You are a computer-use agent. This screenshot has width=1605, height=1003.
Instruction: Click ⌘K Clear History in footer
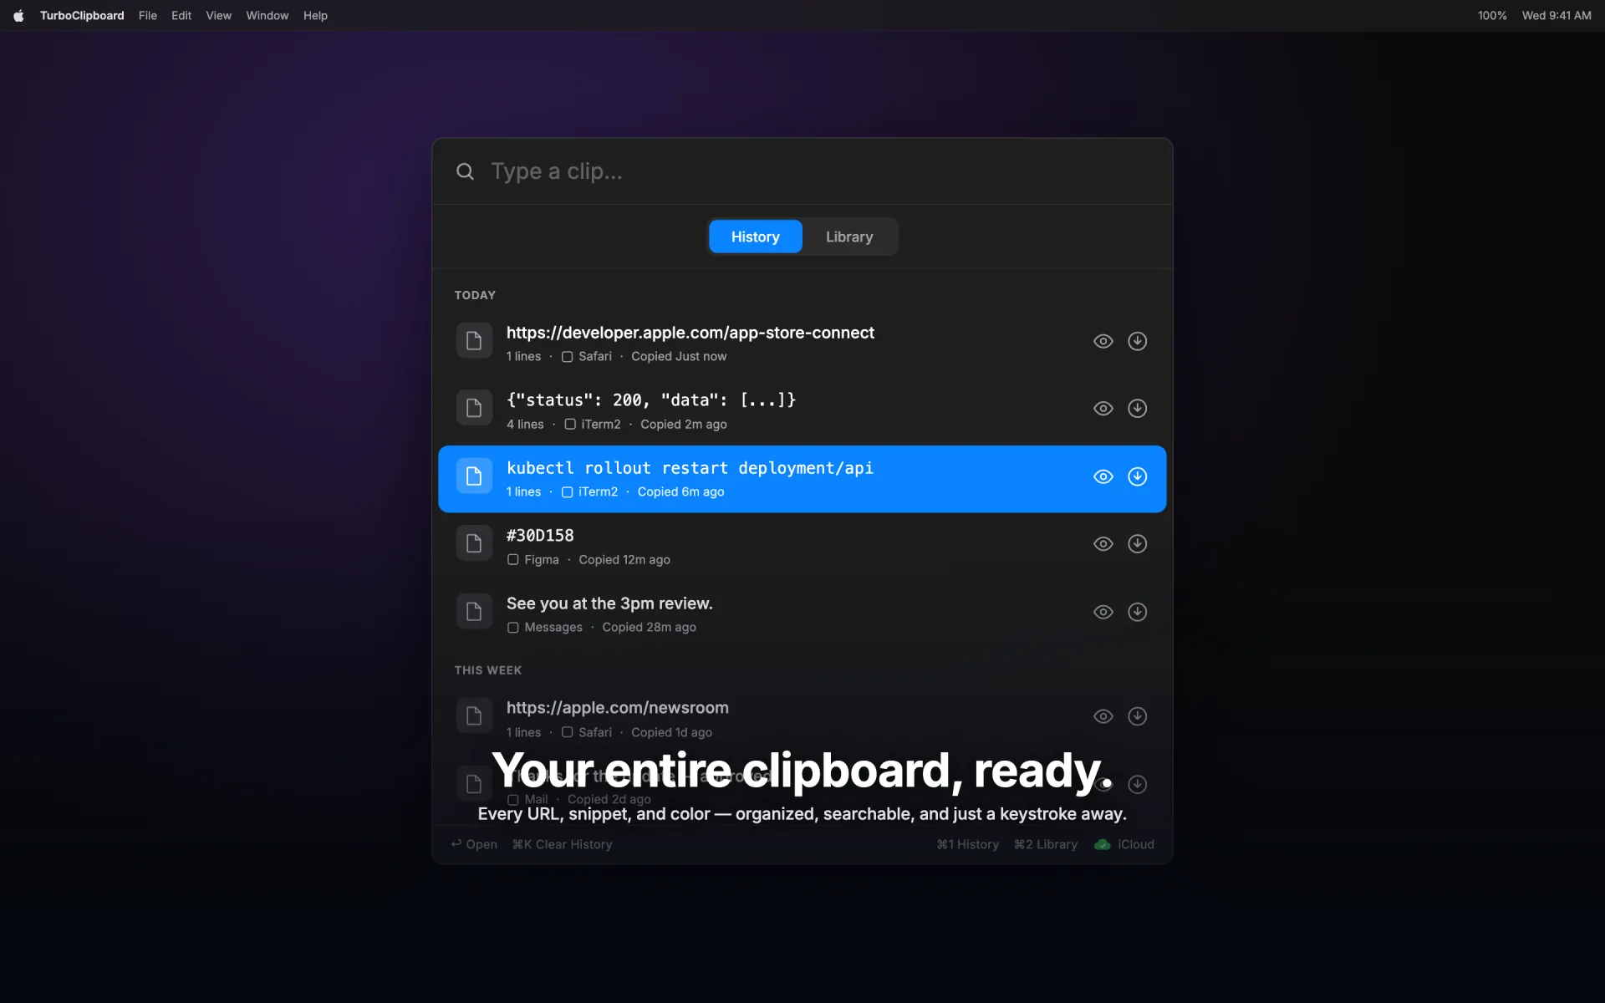(562, 844)
